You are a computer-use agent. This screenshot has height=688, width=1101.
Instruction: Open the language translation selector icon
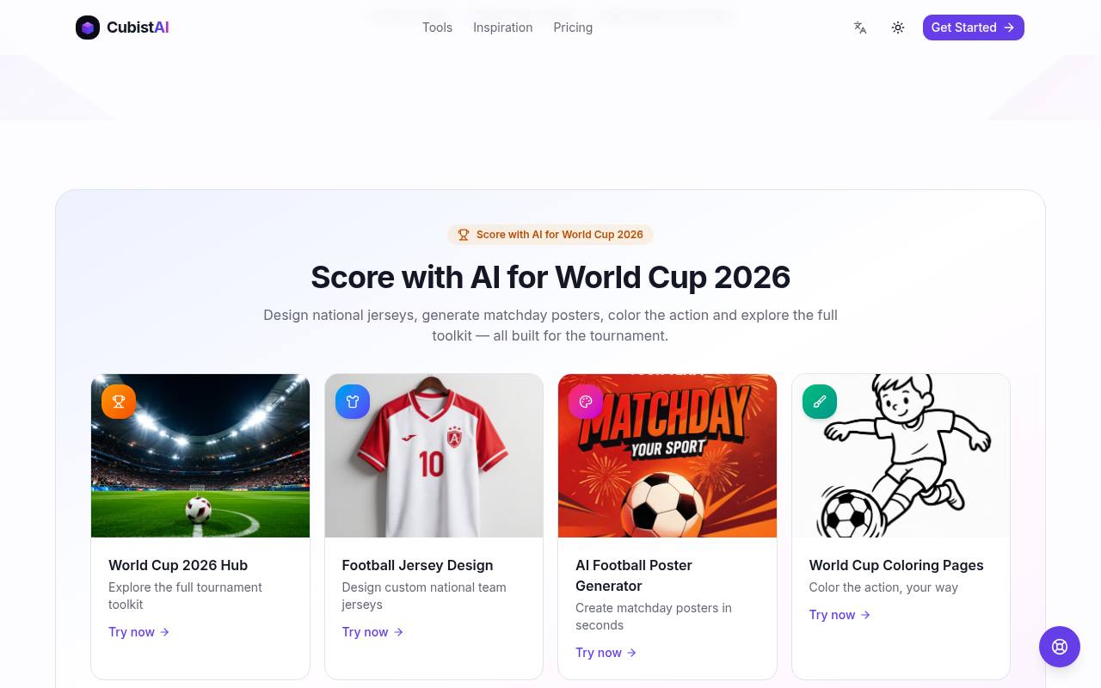(860, 28)
